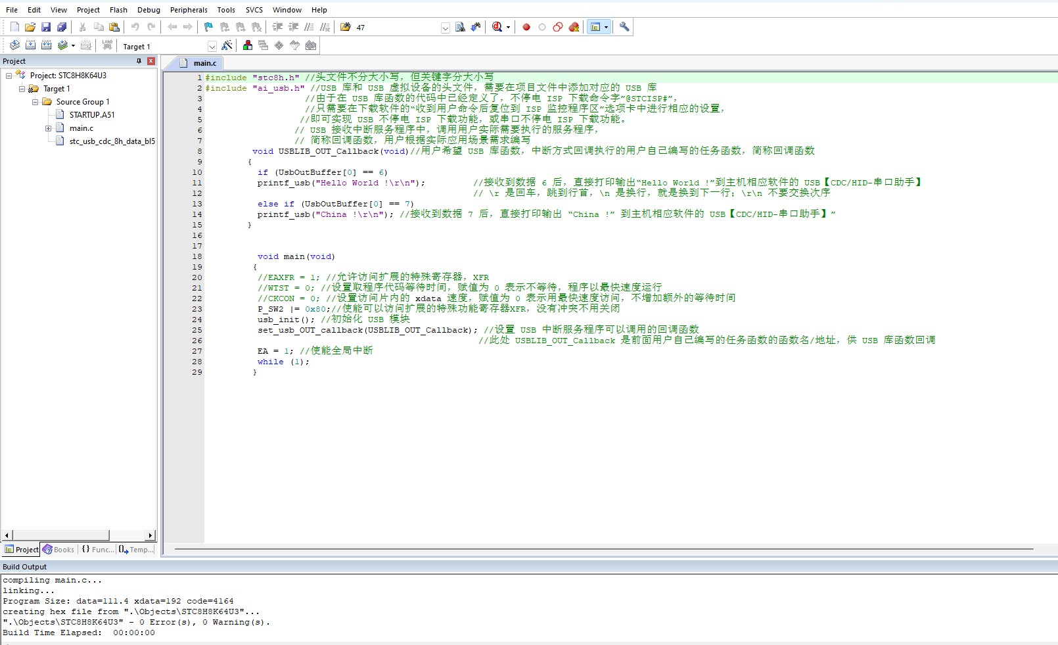The width and height of the screenshot is (1058, 645).
Task: Click the Find icon beside the search combo box
Action: (x=460, y=27)
